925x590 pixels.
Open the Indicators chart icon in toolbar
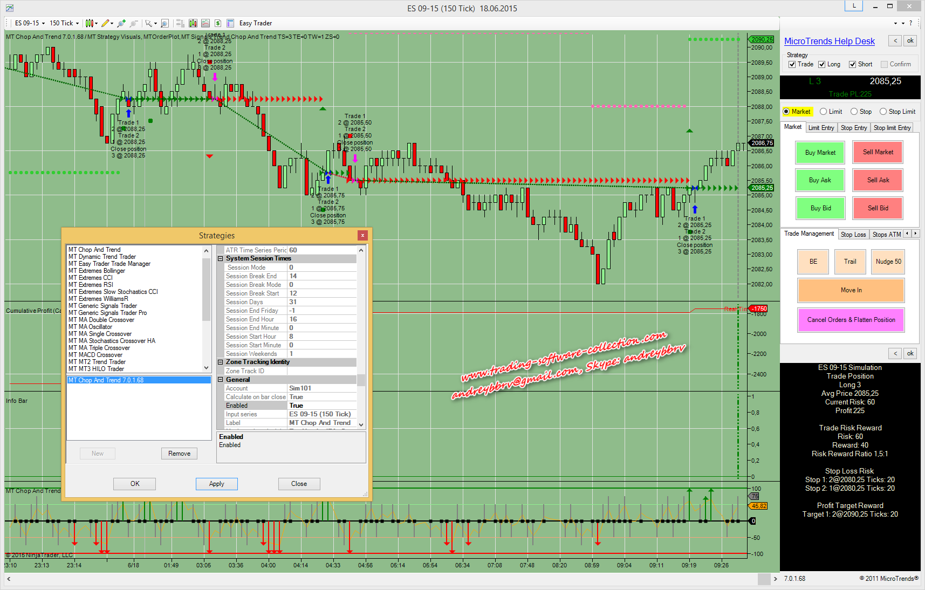pyautogui.click(x=193, y=23)
